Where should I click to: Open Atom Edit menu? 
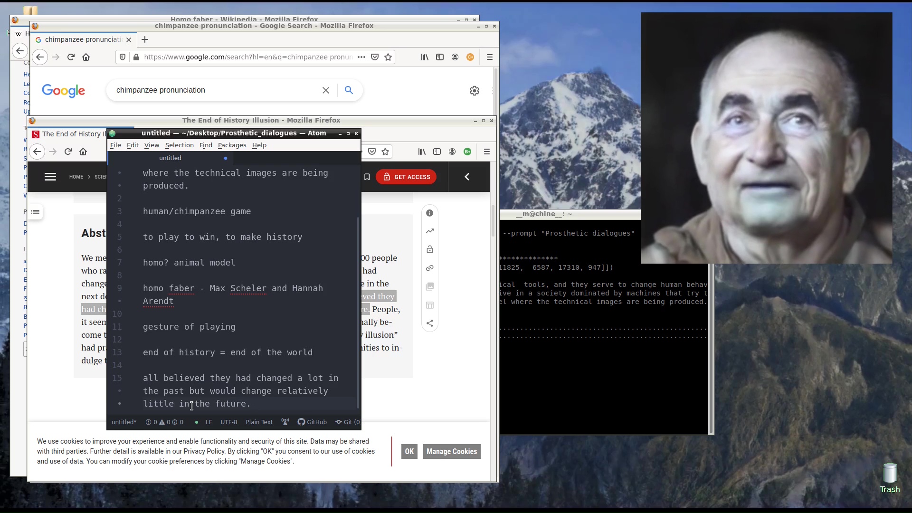[133, 145]
